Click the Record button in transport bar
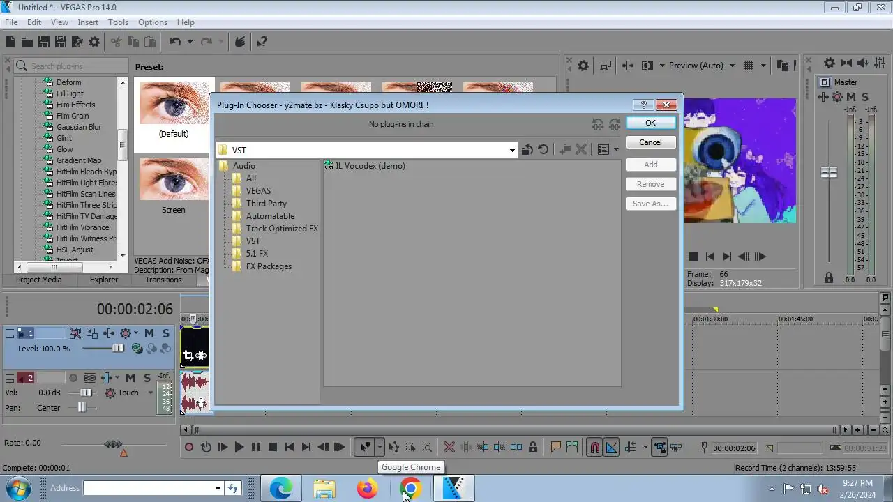The width and height of the screenshot is (893, 502). click(189, 448)
